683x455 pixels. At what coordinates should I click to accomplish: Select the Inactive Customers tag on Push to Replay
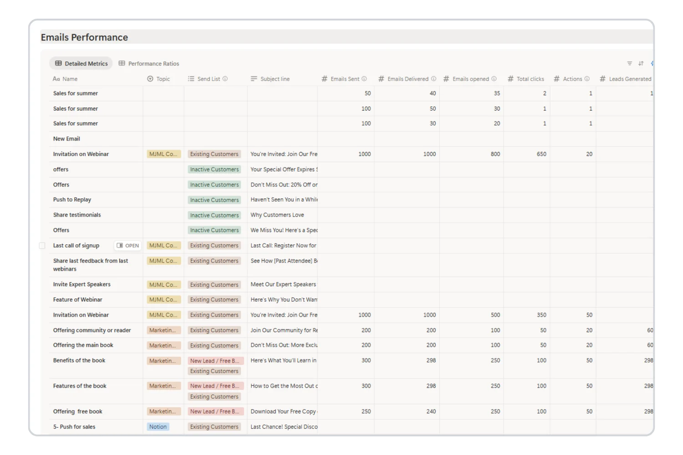tap(214, 200)
